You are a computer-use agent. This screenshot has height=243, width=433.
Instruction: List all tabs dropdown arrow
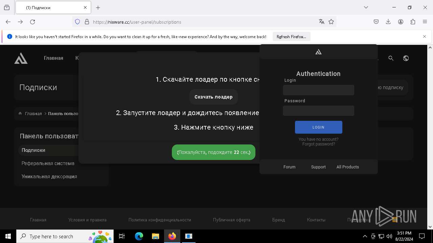coord(366,7)
